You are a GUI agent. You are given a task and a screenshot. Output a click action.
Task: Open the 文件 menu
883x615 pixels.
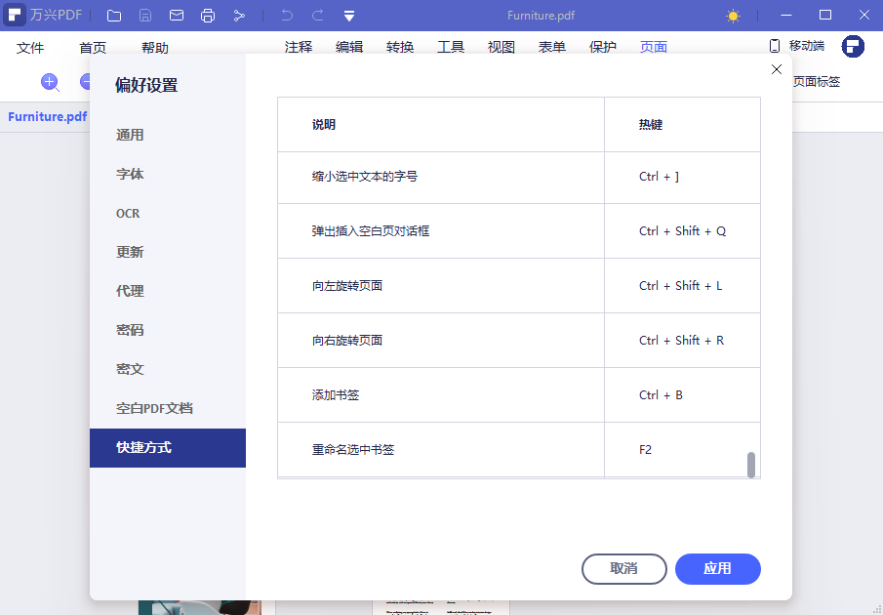click(30, 46)
